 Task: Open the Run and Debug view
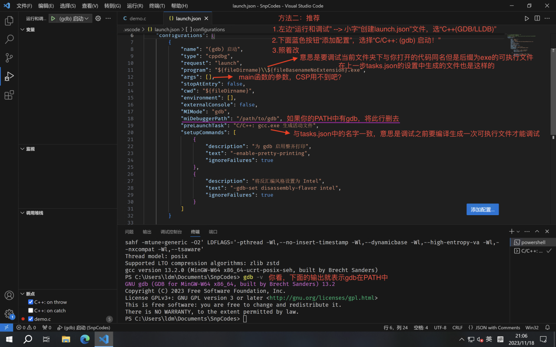(x=9, y=77)
